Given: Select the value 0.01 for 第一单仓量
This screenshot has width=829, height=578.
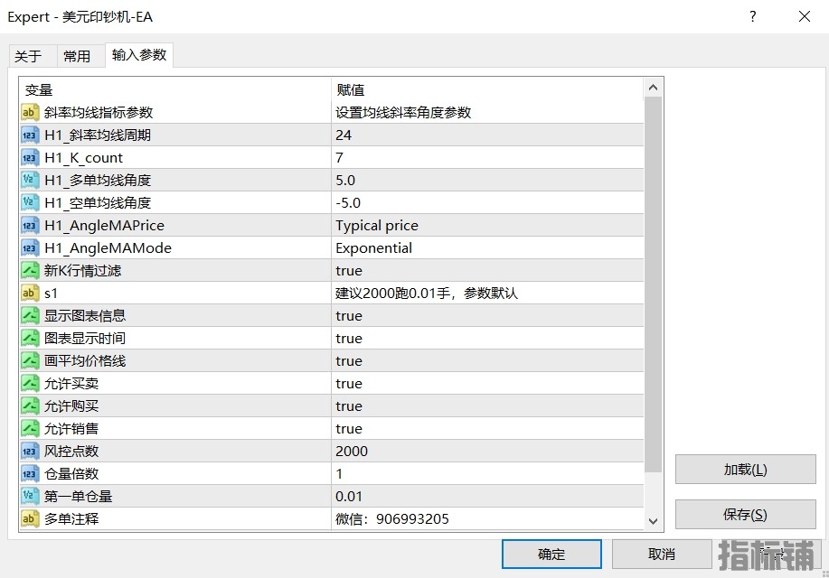Looking at the screenshot, I should click(487, 497).
